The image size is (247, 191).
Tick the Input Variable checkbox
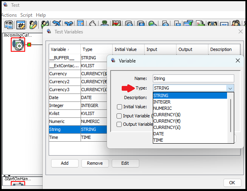[119, 116]
